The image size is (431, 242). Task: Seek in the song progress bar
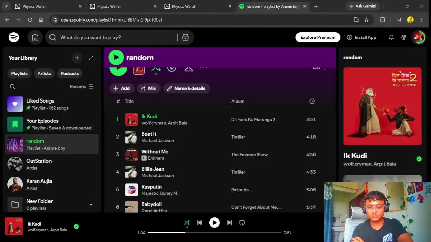pos(214,233)
